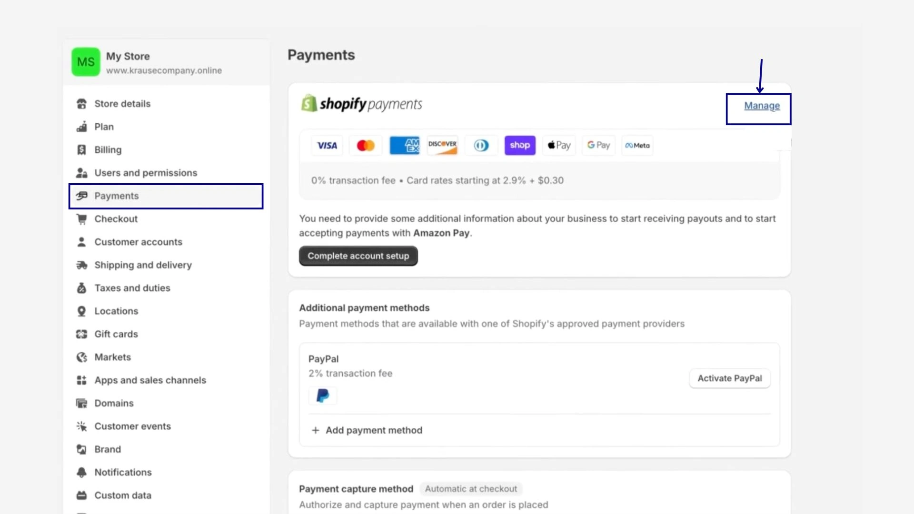Click the Payments hand icon

pos(81,196)
